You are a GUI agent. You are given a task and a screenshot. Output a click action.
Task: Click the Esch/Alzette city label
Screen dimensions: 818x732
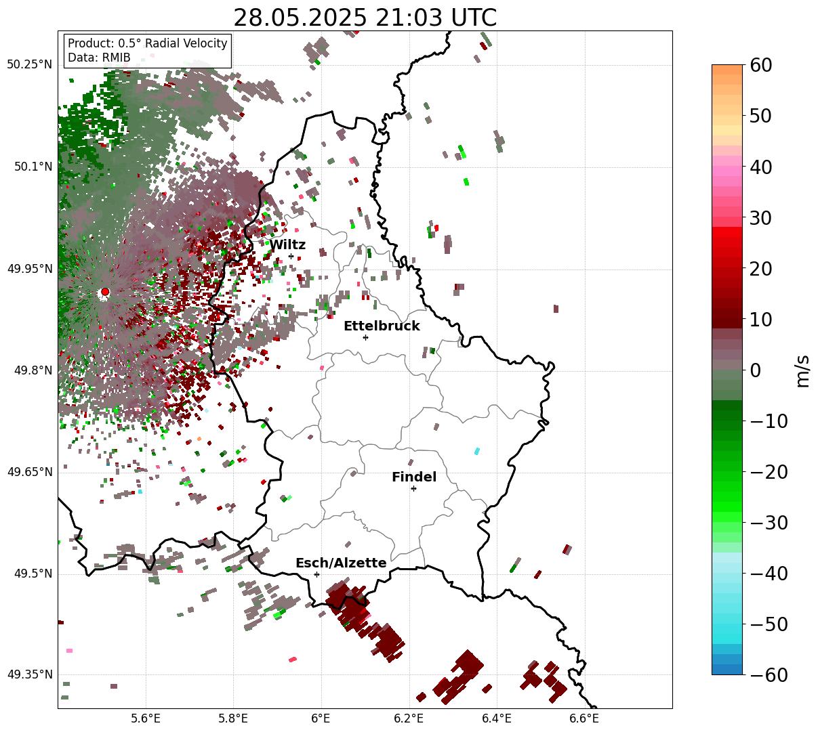341,563
